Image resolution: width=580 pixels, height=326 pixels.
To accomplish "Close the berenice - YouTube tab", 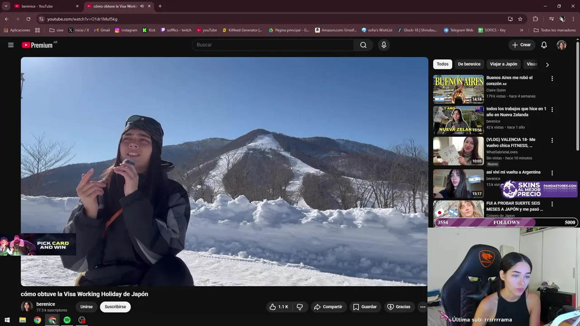I will pos(77,6).
